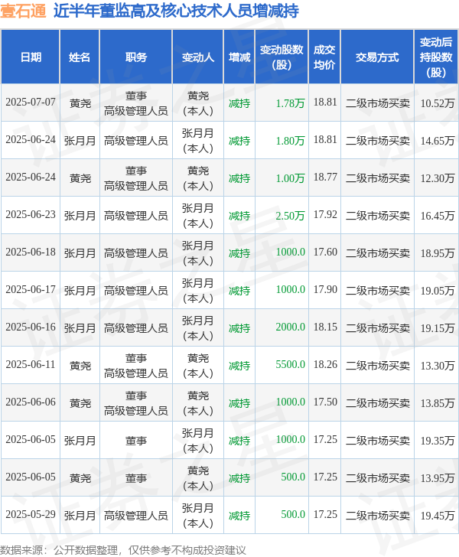
Task: Click 张月月 name in 2025-06-23 row
Action: coord(80,216)
